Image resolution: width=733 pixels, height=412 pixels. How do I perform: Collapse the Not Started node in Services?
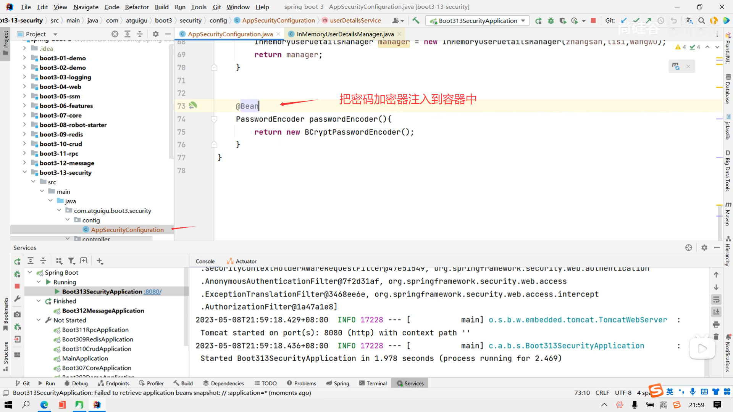coord(39,320)
